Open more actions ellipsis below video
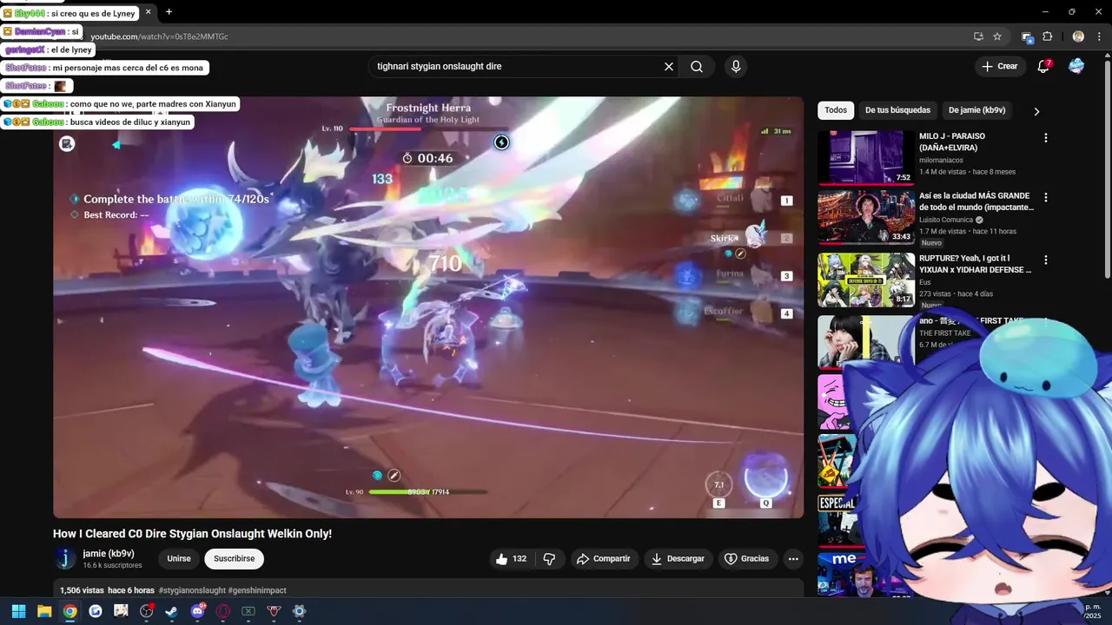The image size is (1112, 625). [793, 559]
